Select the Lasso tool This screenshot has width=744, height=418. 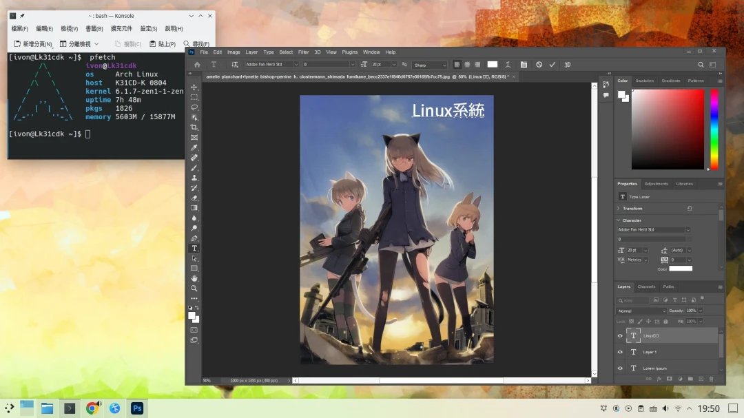pyautogui.click(x=194, y=107)
